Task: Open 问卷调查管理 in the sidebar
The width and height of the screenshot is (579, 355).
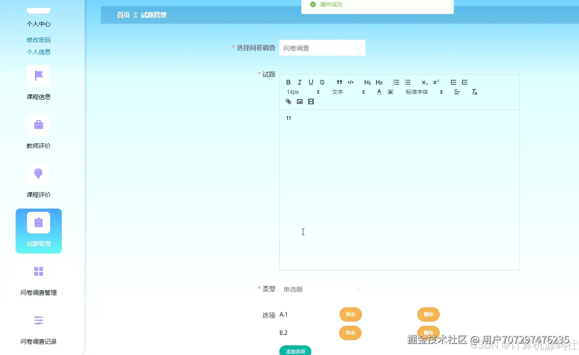Action: tap(38, 292)
